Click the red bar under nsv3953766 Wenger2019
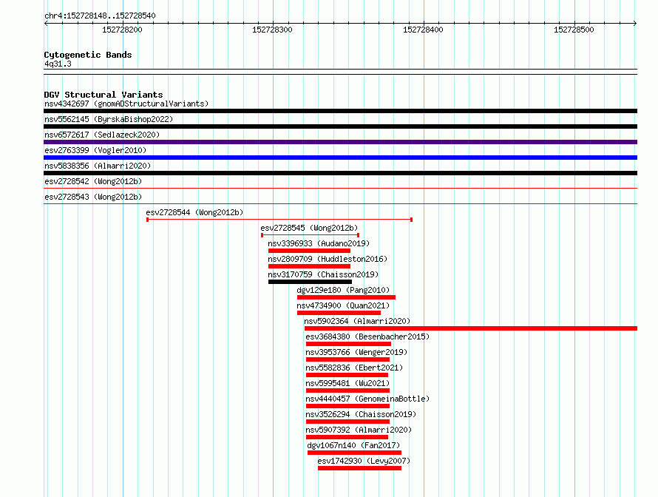This screenshot has height=497, width=658. coord(348,359)
